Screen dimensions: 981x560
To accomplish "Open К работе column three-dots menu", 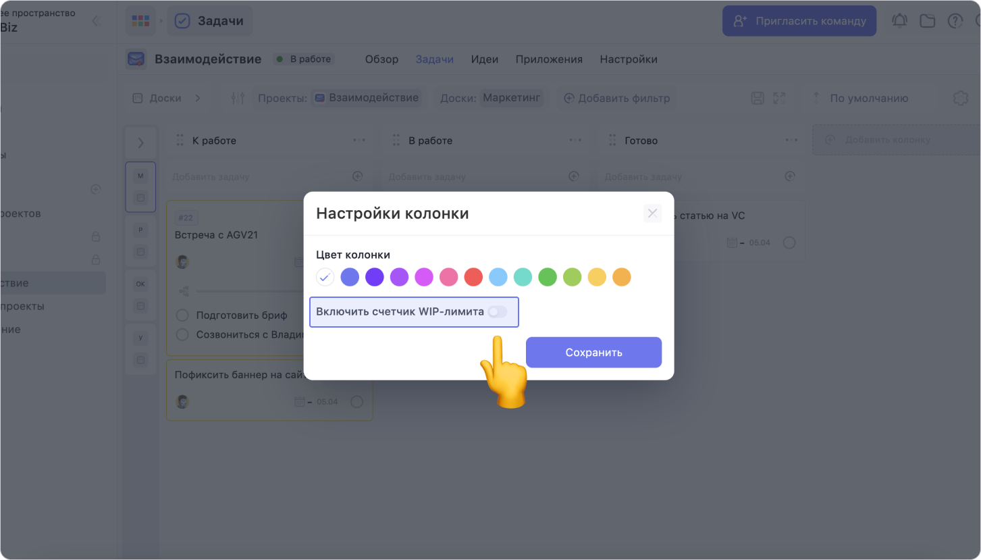I will pyautogui.click(x=359, y=141).
